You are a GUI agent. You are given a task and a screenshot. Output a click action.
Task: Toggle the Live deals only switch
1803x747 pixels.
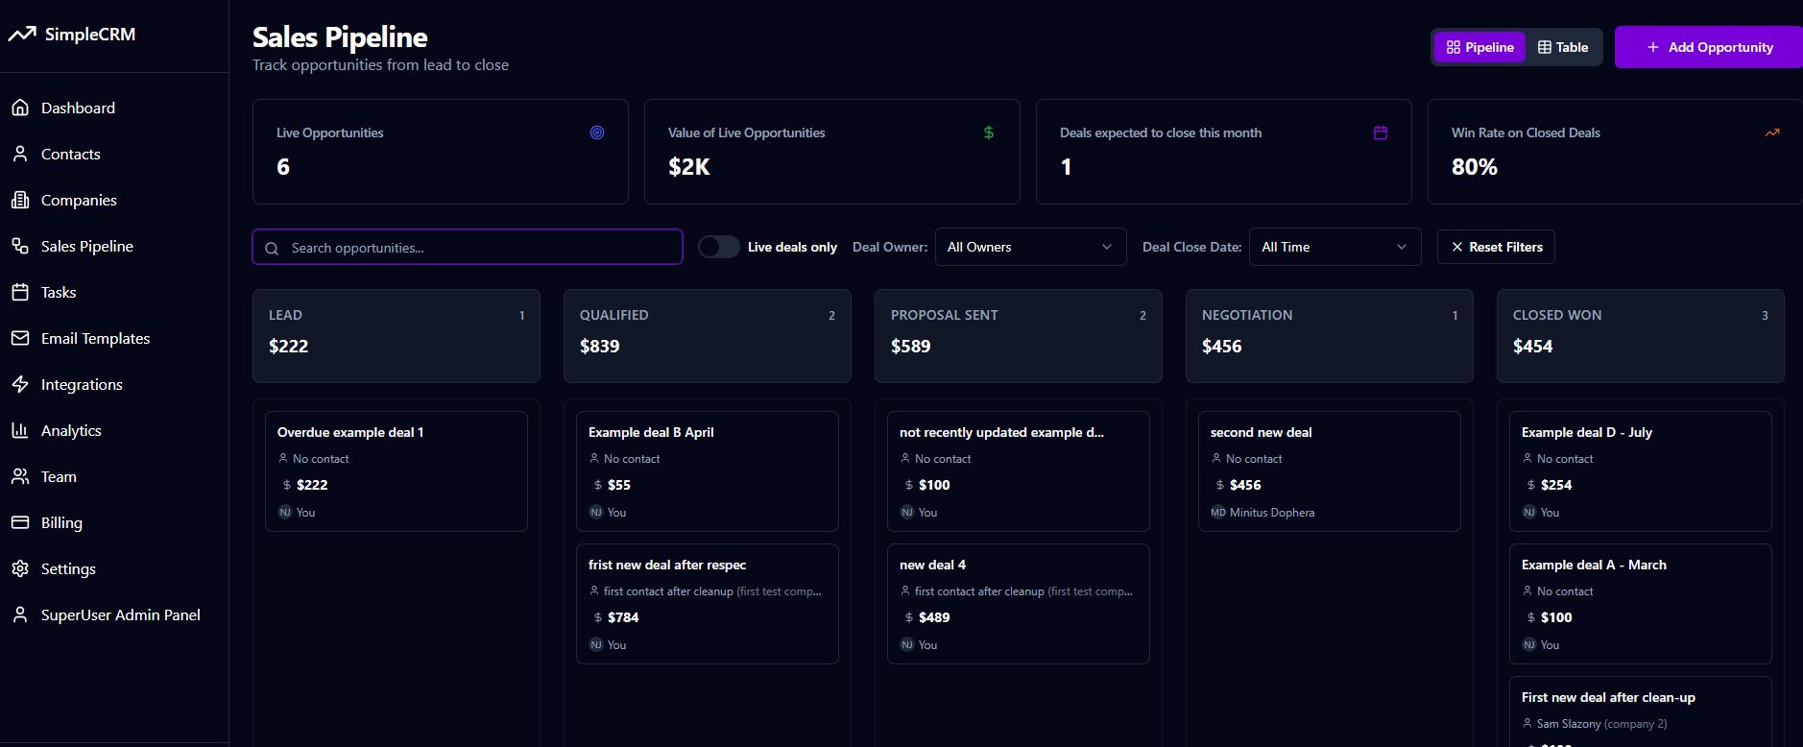718,247
